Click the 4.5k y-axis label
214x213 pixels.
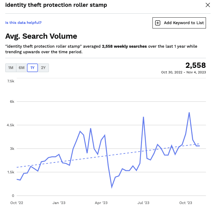coord(11,125)
